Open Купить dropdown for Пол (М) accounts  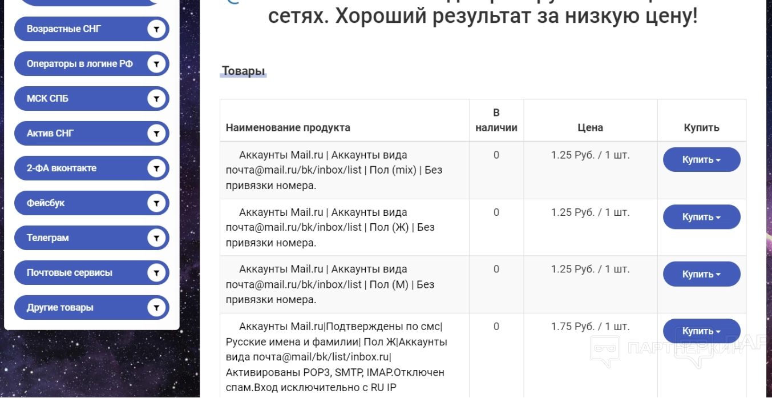(x=701, y=274)
